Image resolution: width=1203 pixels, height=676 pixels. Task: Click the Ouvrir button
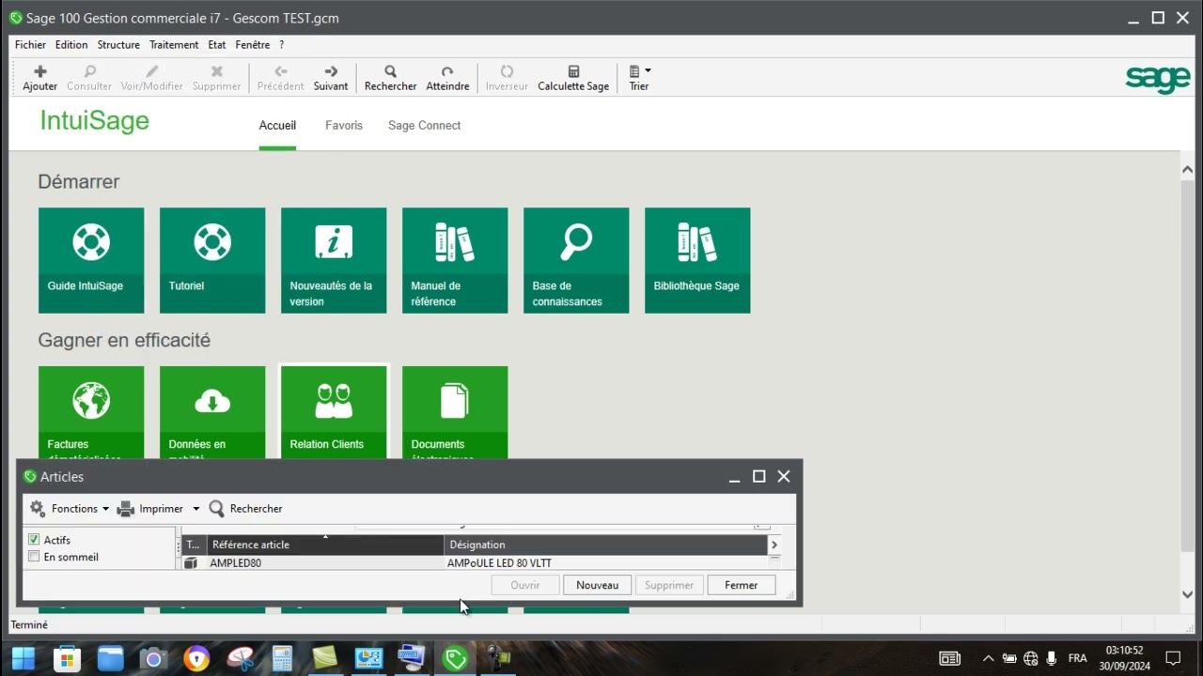pos(525,585)
